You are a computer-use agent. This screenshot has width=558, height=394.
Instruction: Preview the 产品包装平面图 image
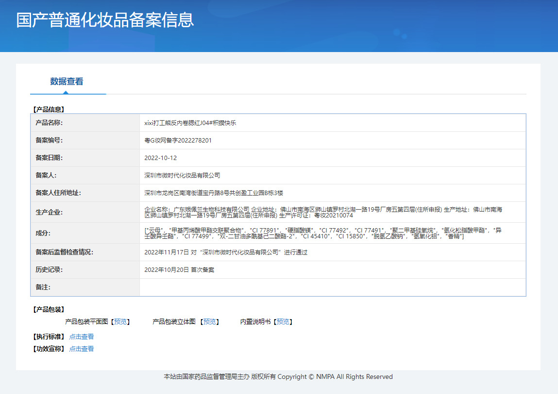pyautogui.click(x=120, y=322)
